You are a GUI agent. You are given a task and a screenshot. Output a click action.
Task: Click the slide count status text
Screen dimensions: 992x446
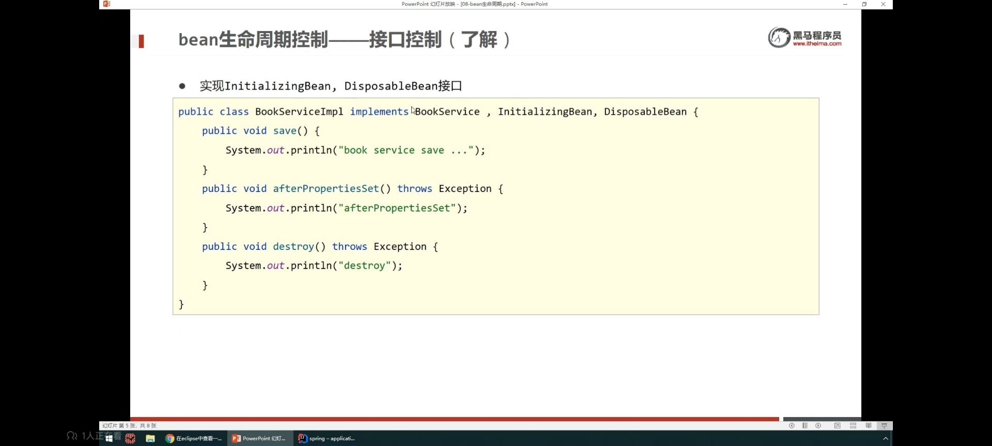[129, 426]
